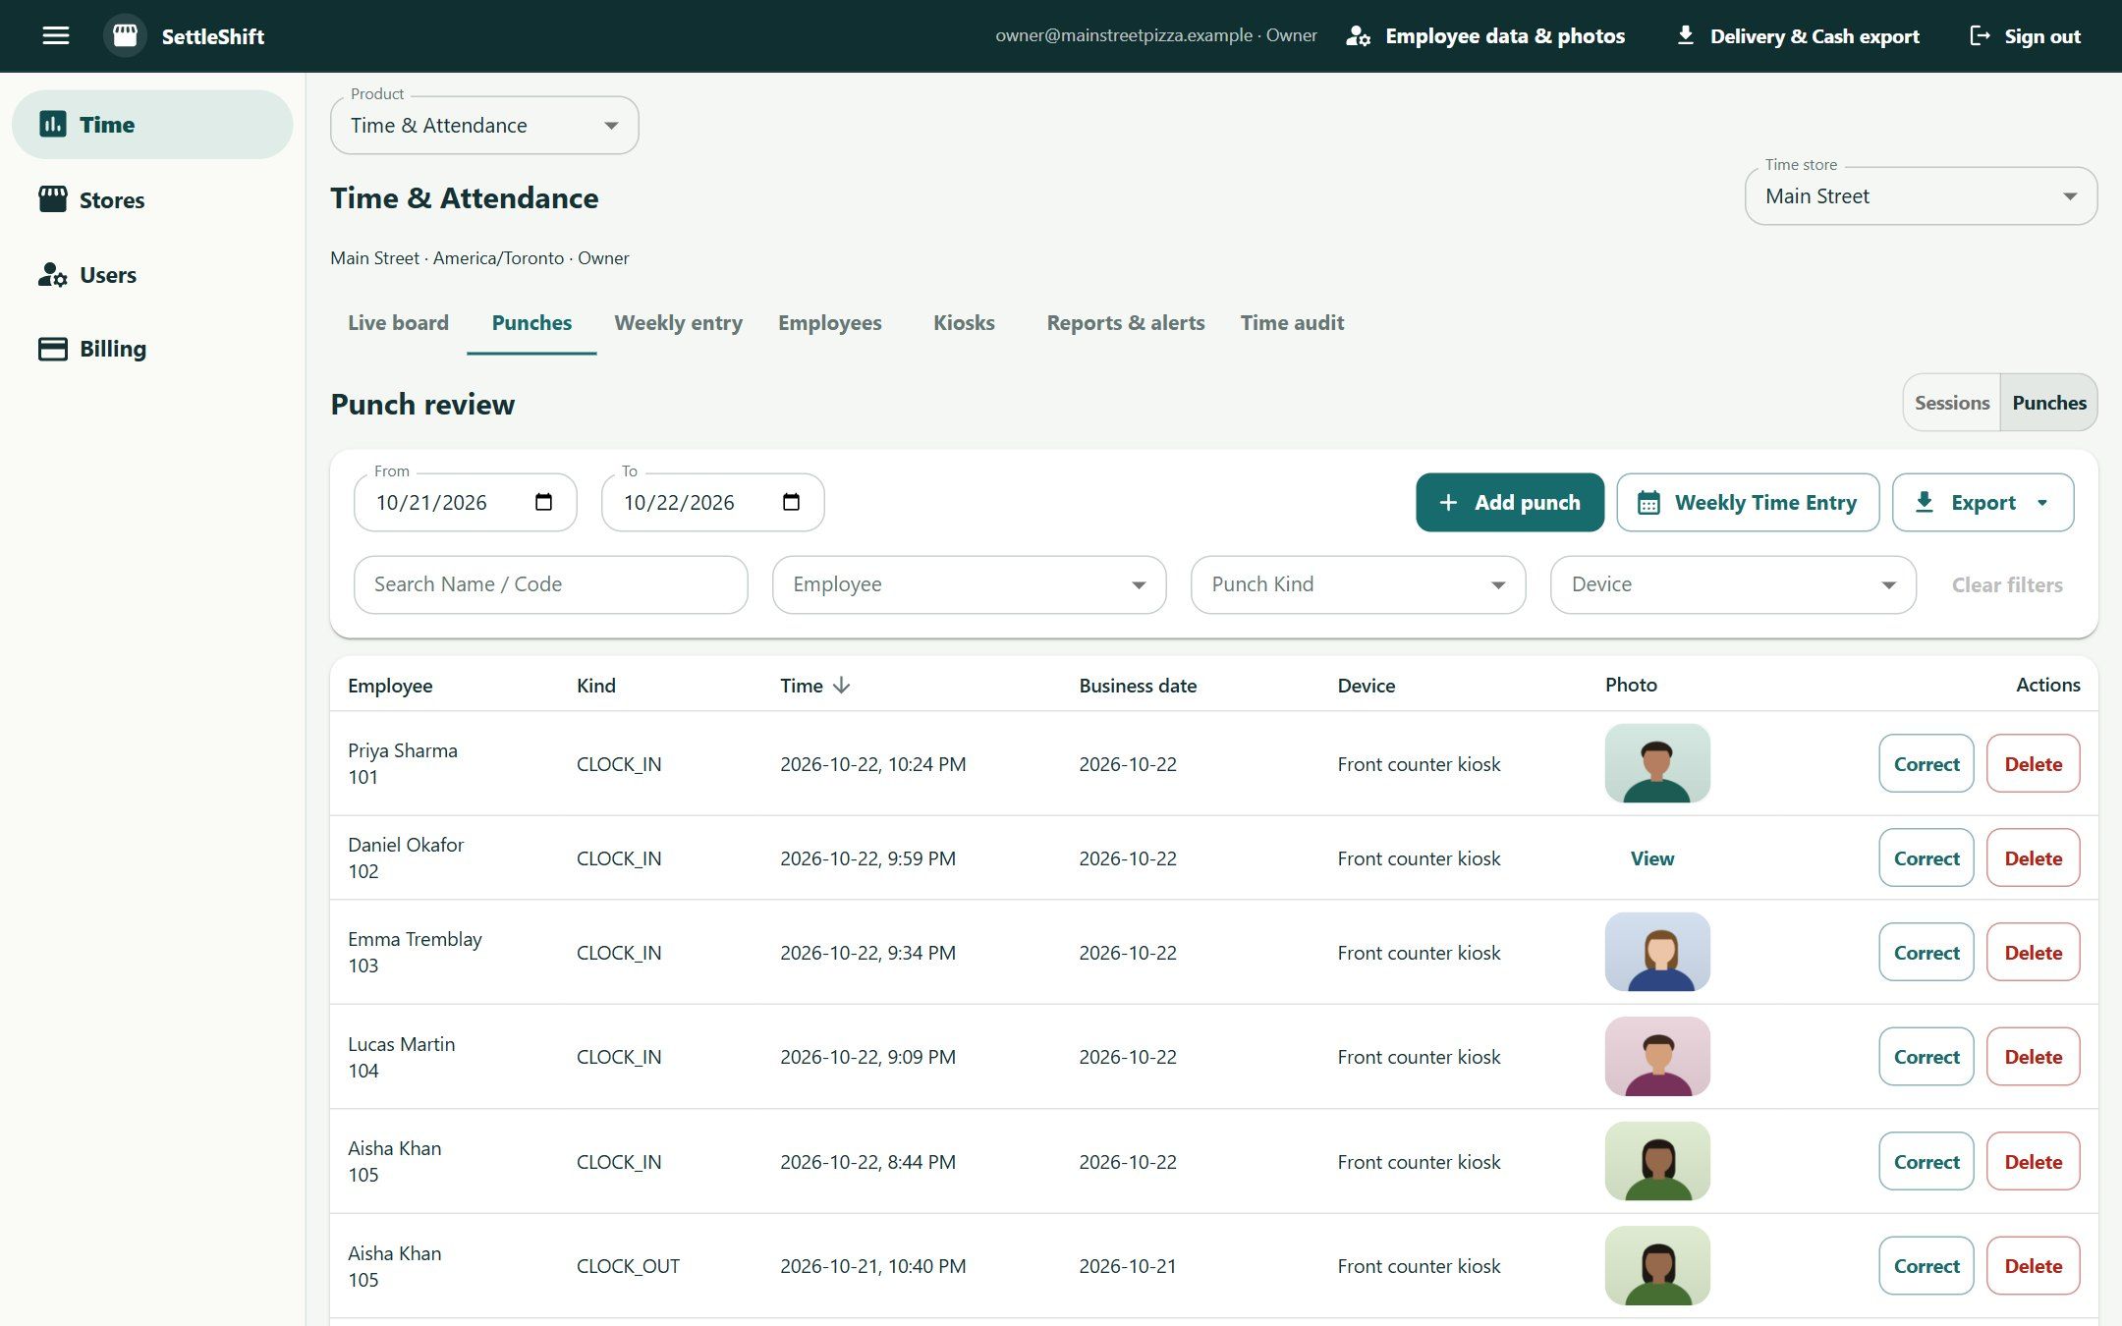Sort by the Time column arrow

[x=841, y=686]
